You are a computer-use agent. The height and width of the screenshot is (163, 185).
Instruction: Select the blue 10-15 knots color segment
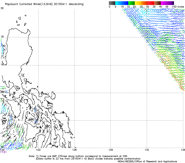click(x=125, y=3)
